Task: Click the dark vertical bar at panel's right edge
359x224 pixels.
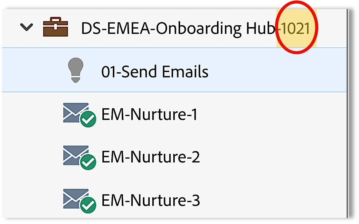Action: pos(348,114)
